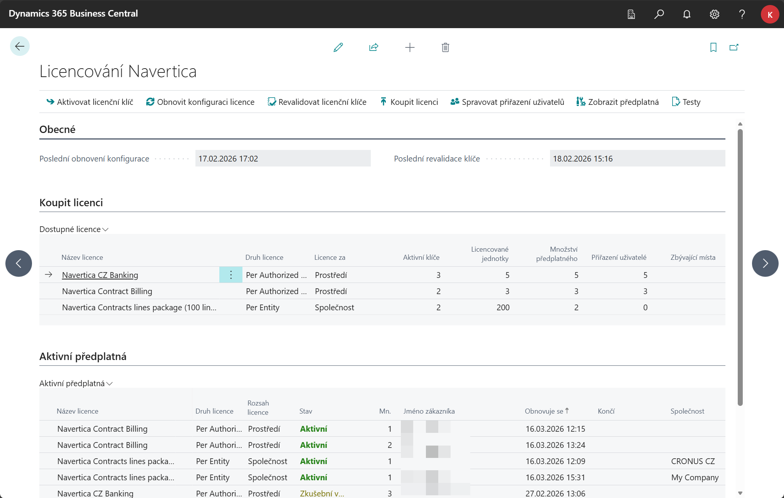784x498 pixels.
Task: Open notifications bell icon
Action: [686, 14]
